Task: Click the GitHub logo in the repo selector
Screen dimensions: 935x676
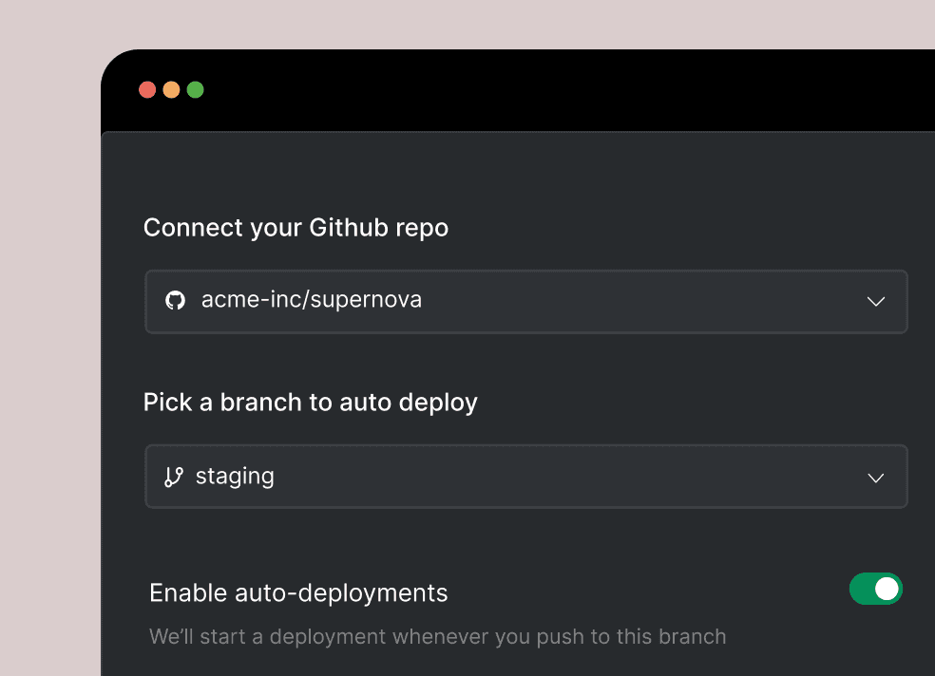Action: [175, 300]
